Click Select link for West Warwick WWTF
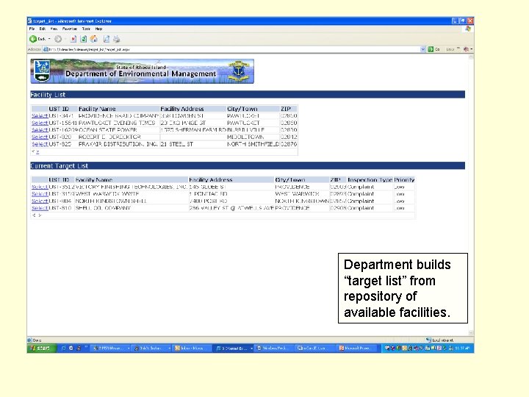The image size is (529, 397). (x=40, y=194)
